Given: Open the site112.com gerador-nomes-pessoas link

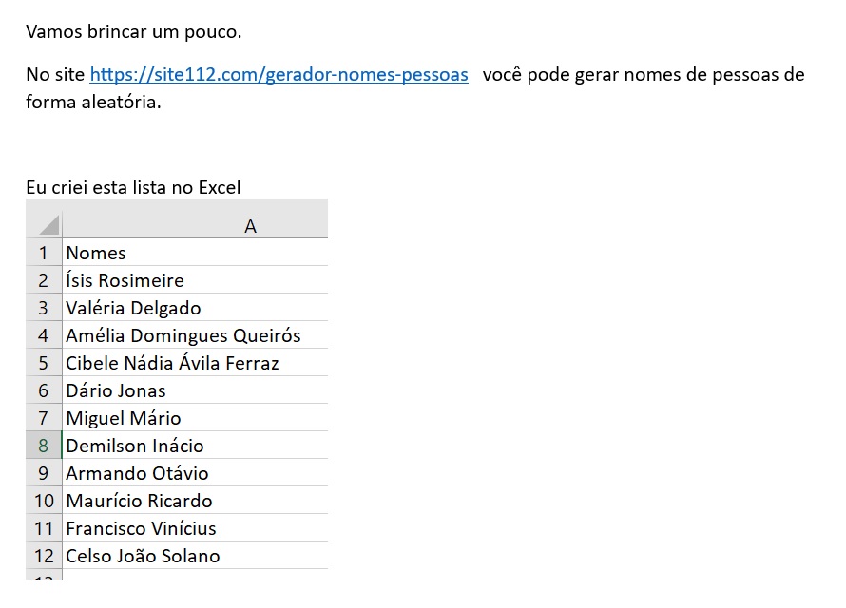Looking at the screenshot, I should point(279,74).
